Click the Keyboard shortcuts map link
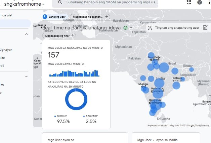Screen dimensions: 211x143 click(x=157, y=126)
